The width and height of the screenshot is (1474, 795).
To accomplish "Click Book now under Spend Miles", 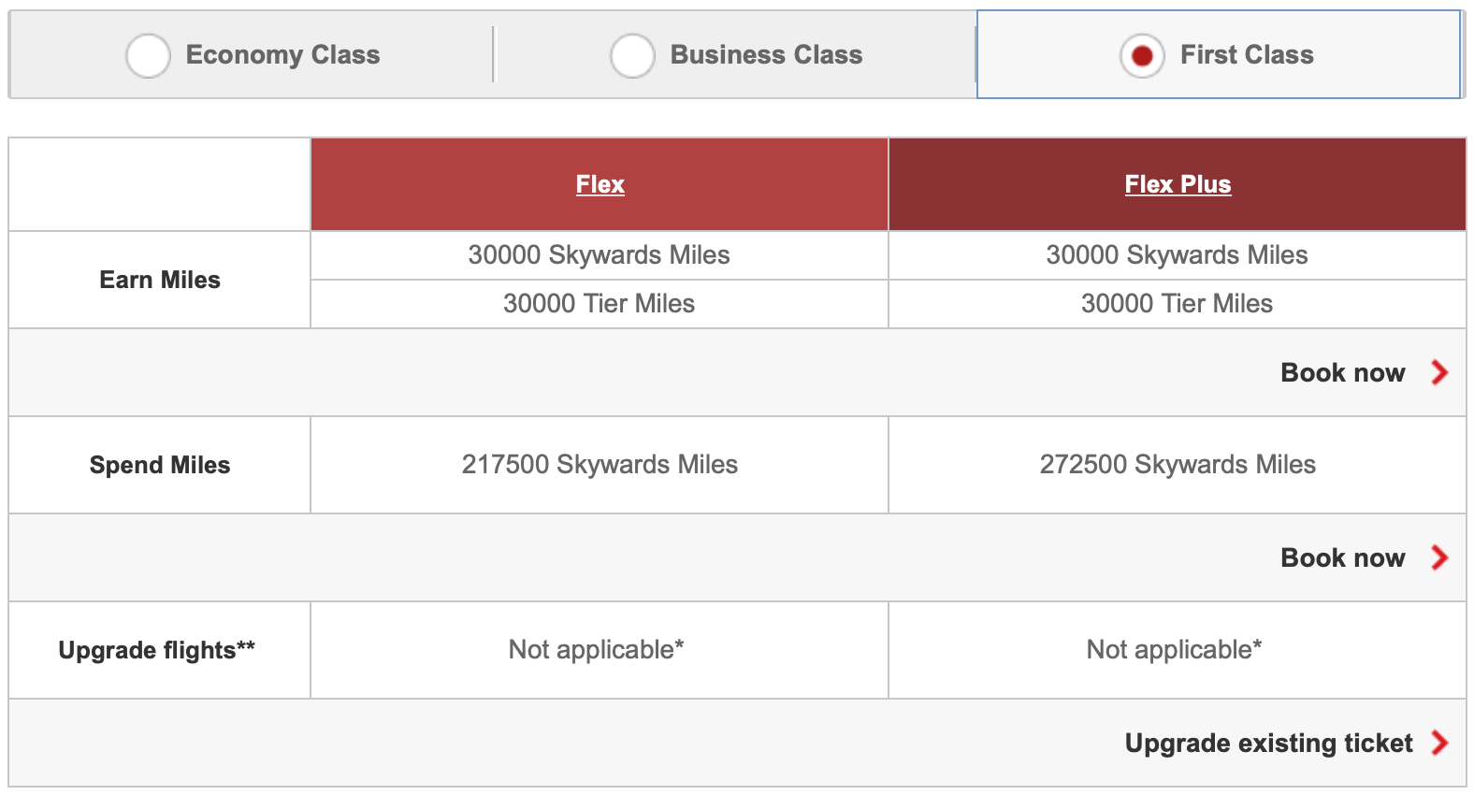I will (x=1342, y=557).
